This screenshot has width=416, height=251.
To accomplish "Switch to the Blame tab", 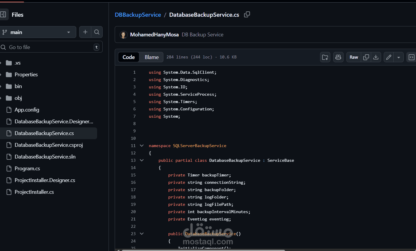I will 151,57.
